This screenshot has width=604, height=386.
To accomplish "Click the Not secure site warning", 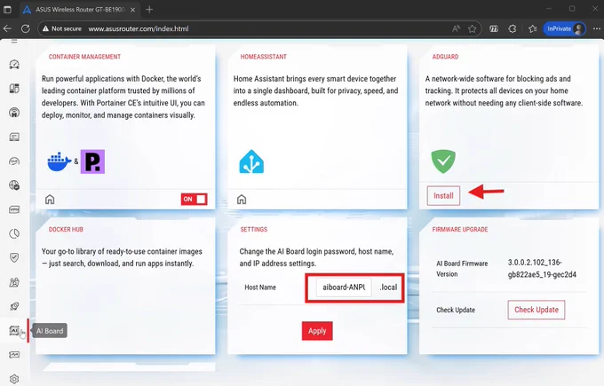I will [x=62, y=28].
